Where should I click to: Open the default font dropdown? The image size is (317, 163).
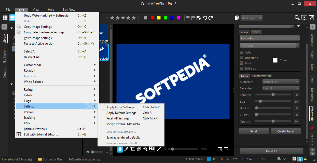pyautogui.click(x=270, y=46)
